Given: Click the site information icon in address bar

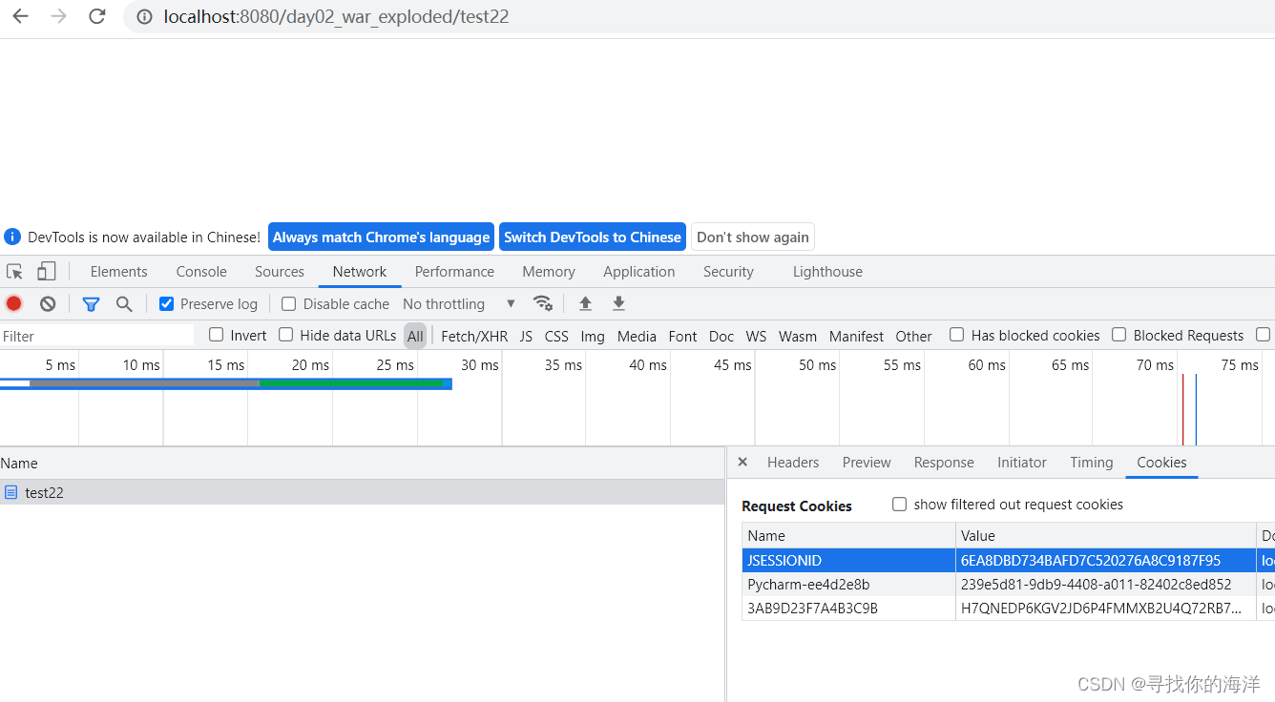Looking at the screenshot, I should pos(145,16).
